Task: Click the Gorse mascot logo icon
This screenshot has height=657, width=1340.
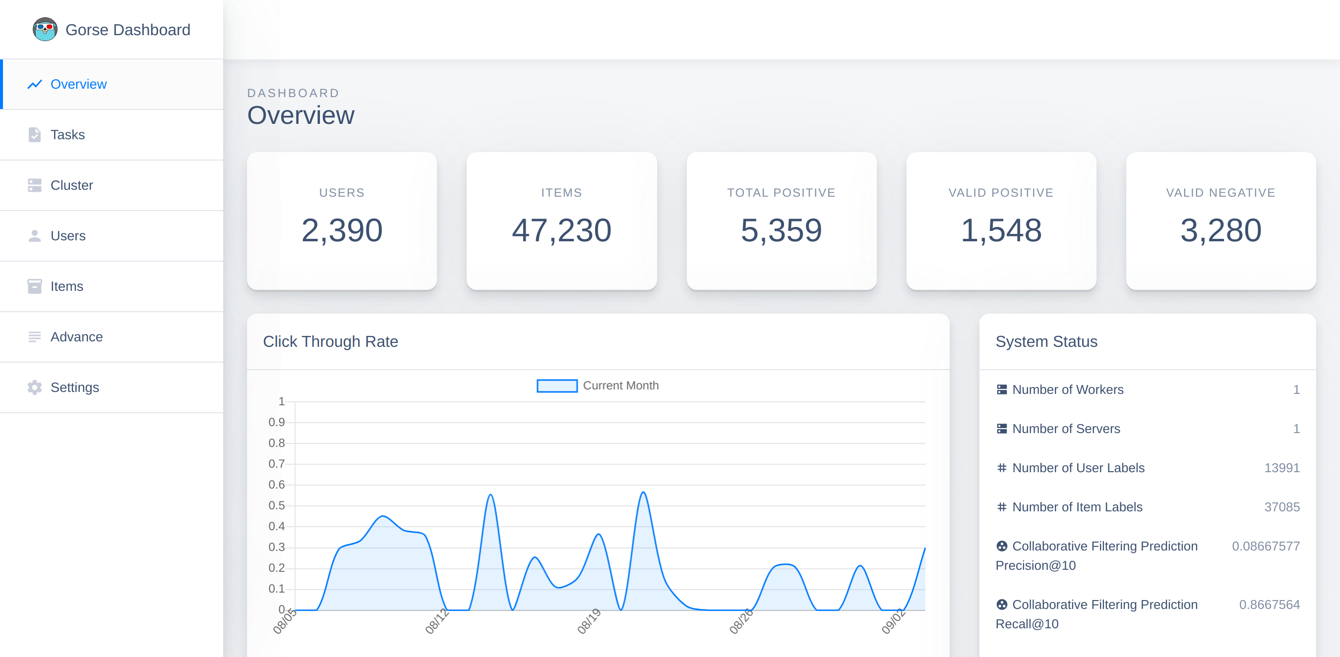Action: tap(45, 30)
